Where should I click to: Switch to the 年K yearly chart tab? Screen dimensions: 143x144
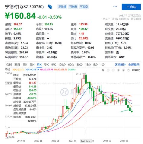point(53,65)
